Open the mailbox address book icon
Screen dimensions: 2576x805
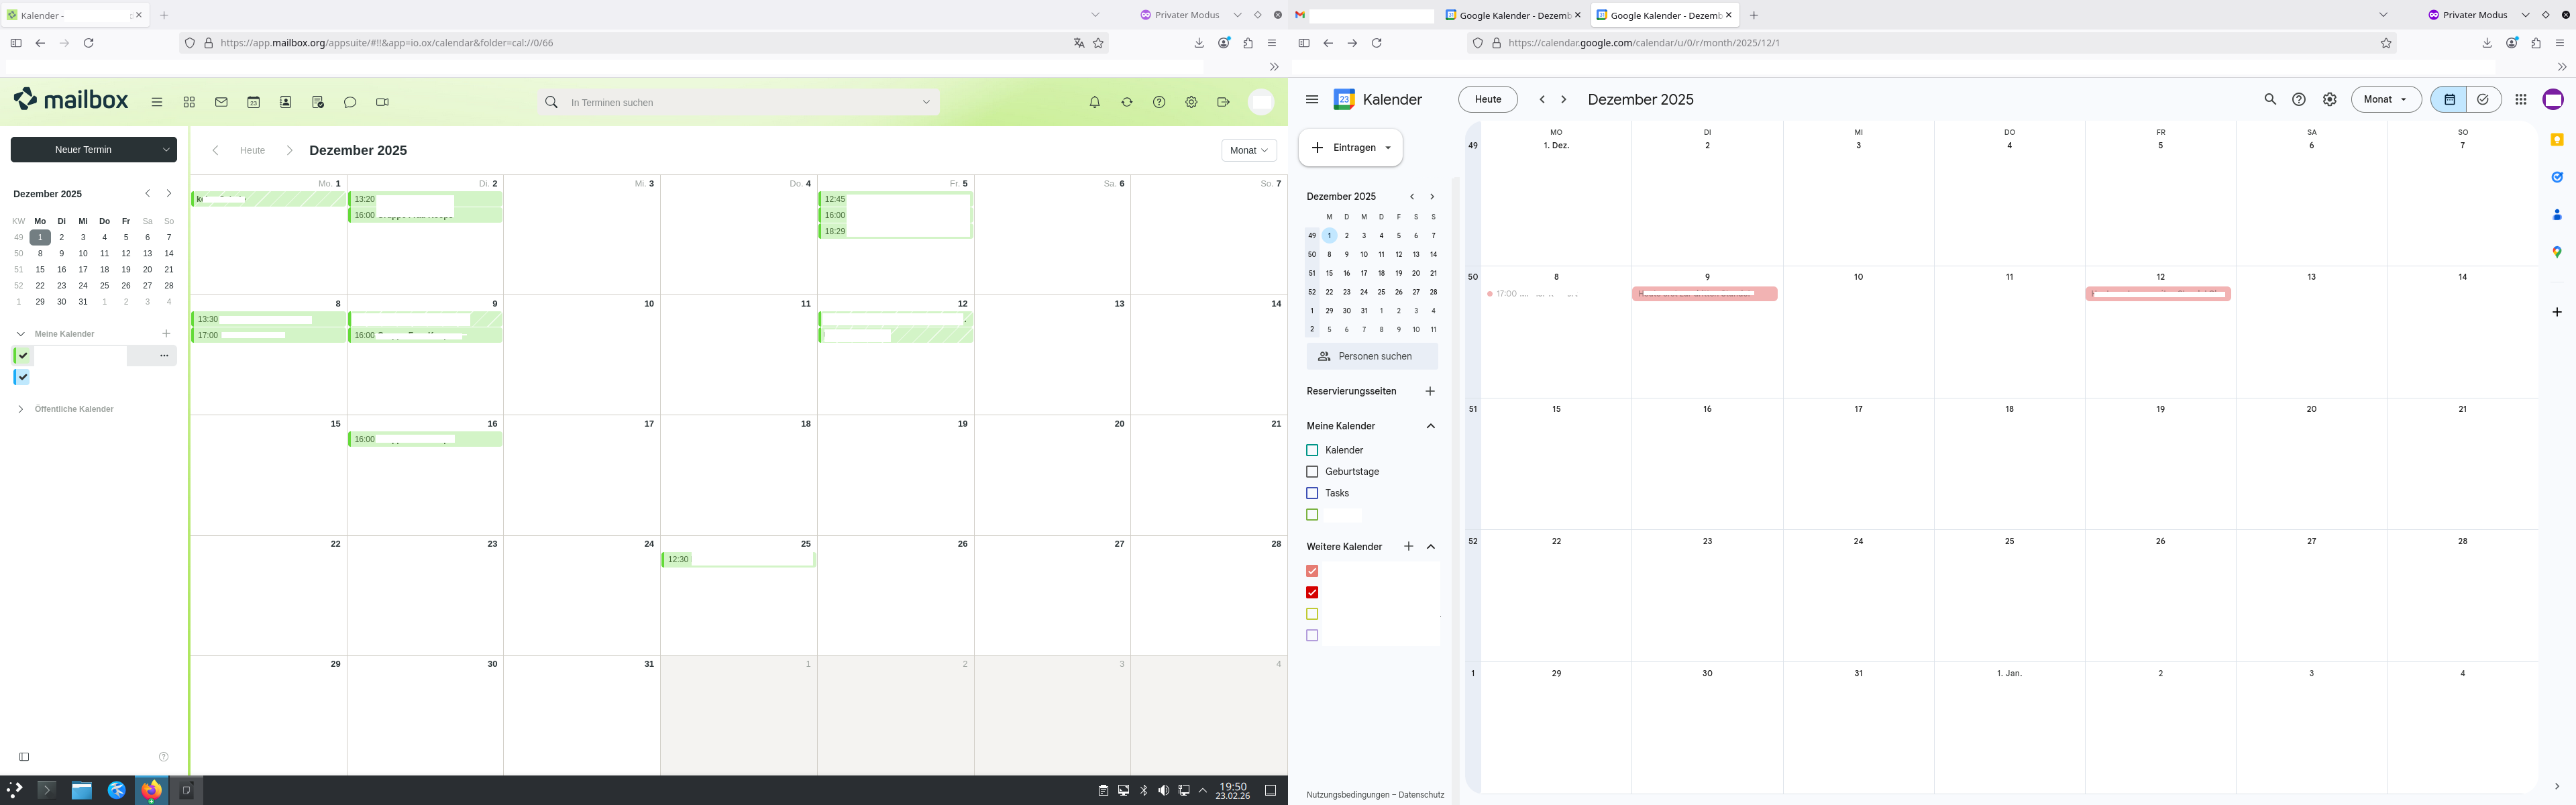[285, 102]
